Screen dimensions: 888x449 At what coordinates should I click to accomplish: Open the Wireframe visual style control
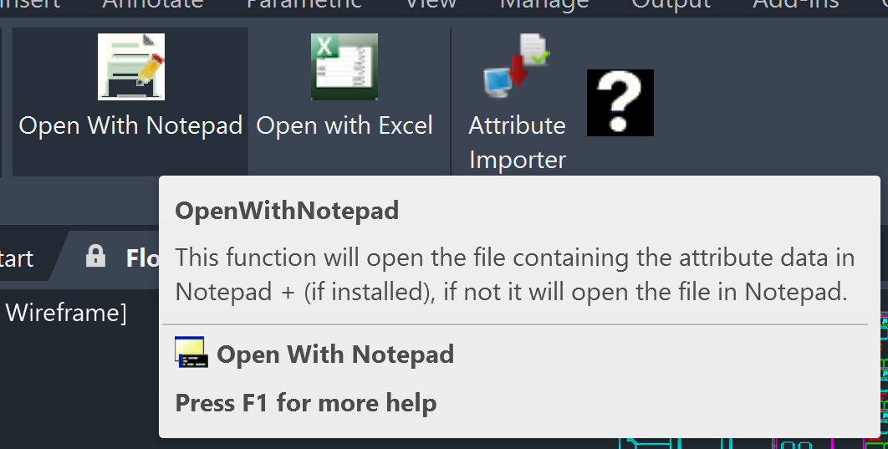65,314
